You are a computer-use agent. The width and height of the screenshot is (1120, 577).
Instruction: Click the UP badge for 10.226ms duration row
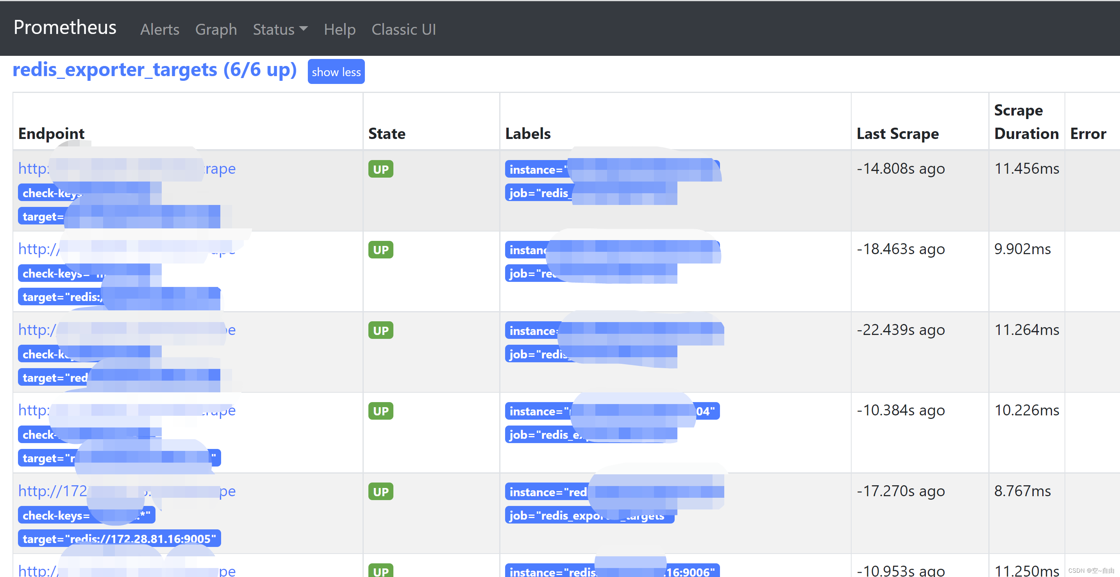click(x=380, y=411)
